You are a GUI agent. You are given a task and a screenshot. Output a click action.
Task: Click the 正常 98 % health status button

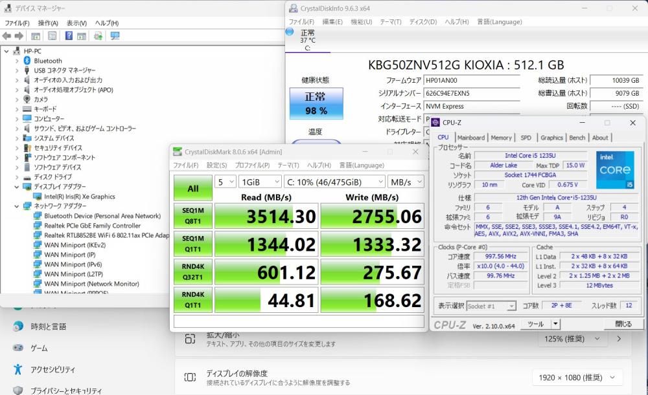tap(316, 103)
